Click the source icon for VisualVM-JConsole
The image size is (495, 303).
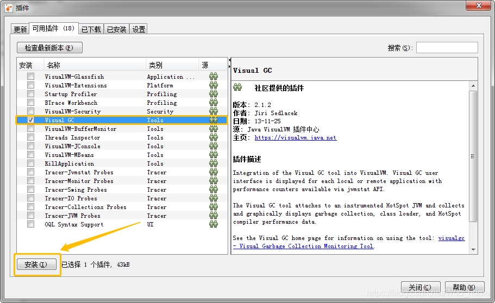pos(214,146)
